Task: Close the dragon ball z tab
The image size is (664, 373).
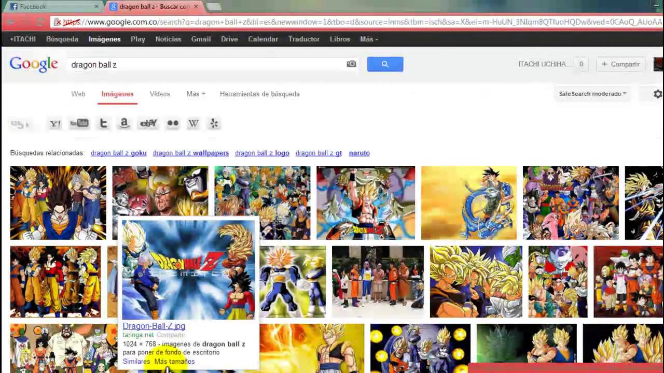Action: [196, 7]
